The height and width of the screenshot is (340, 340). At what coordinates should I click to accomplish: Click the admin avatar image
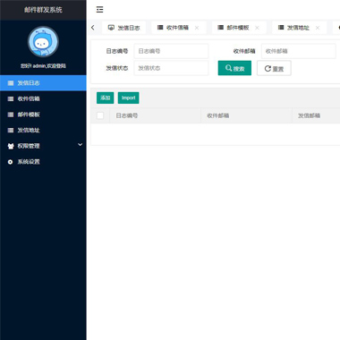pos(43,42)
